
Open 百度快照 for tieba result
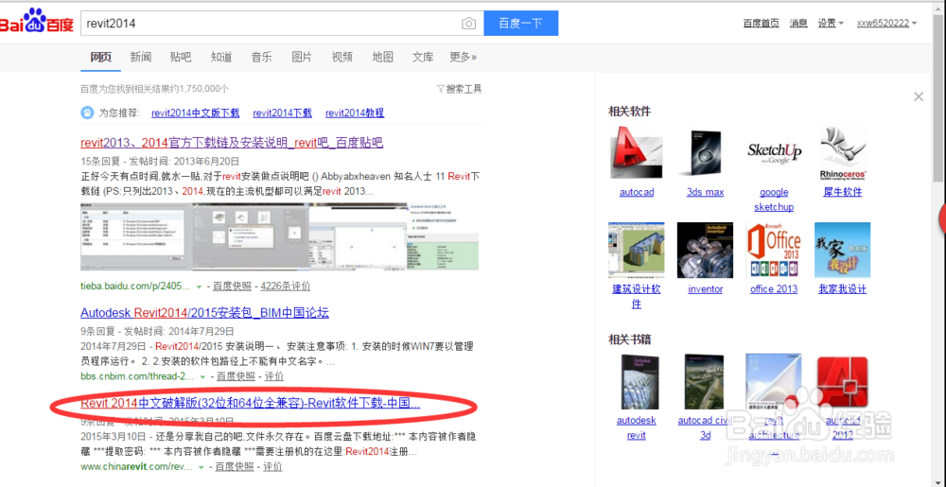click(x=232, y=287)
